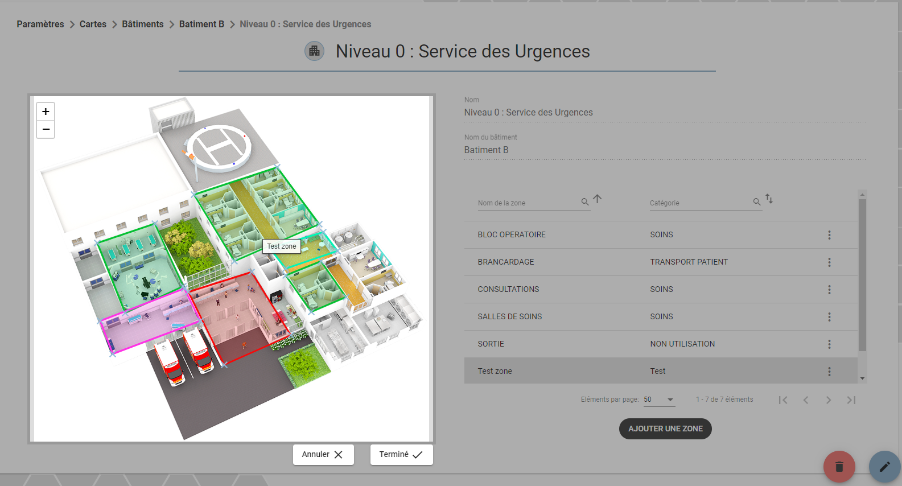Navigate to Cartes breadcrumb
The height and width of the screenshot is (486, 902).
point(93,24)
